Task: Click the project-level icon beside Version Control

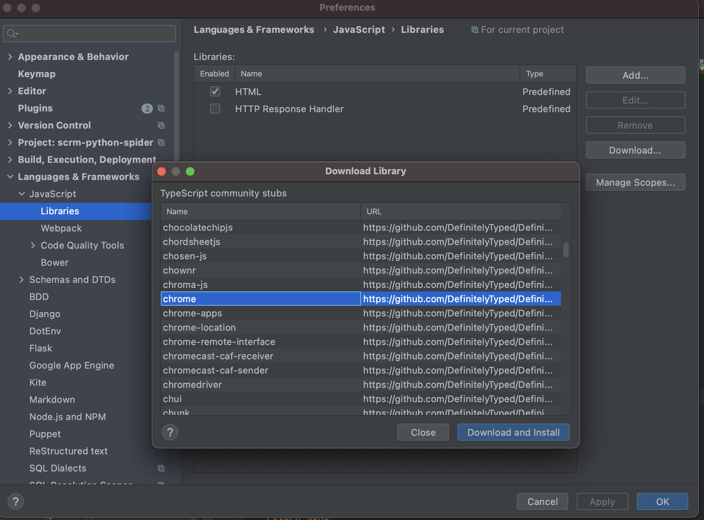Action: coord(161,125)
